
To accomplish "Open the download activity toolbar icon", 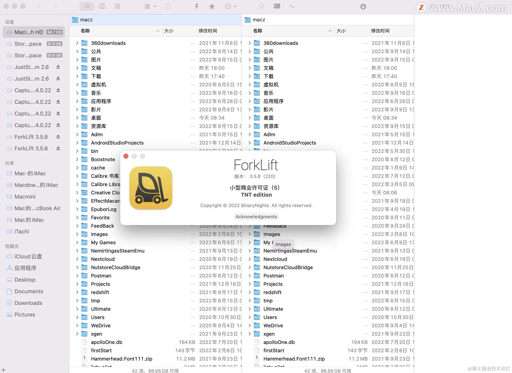I will pos(363,7).
